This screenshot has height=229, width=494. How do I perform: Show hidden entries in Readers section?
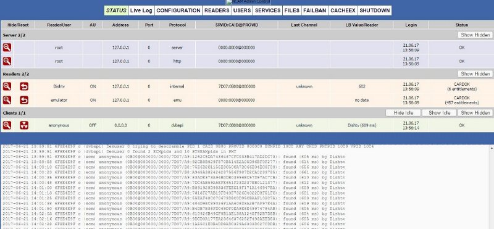(x=475, y=73)
